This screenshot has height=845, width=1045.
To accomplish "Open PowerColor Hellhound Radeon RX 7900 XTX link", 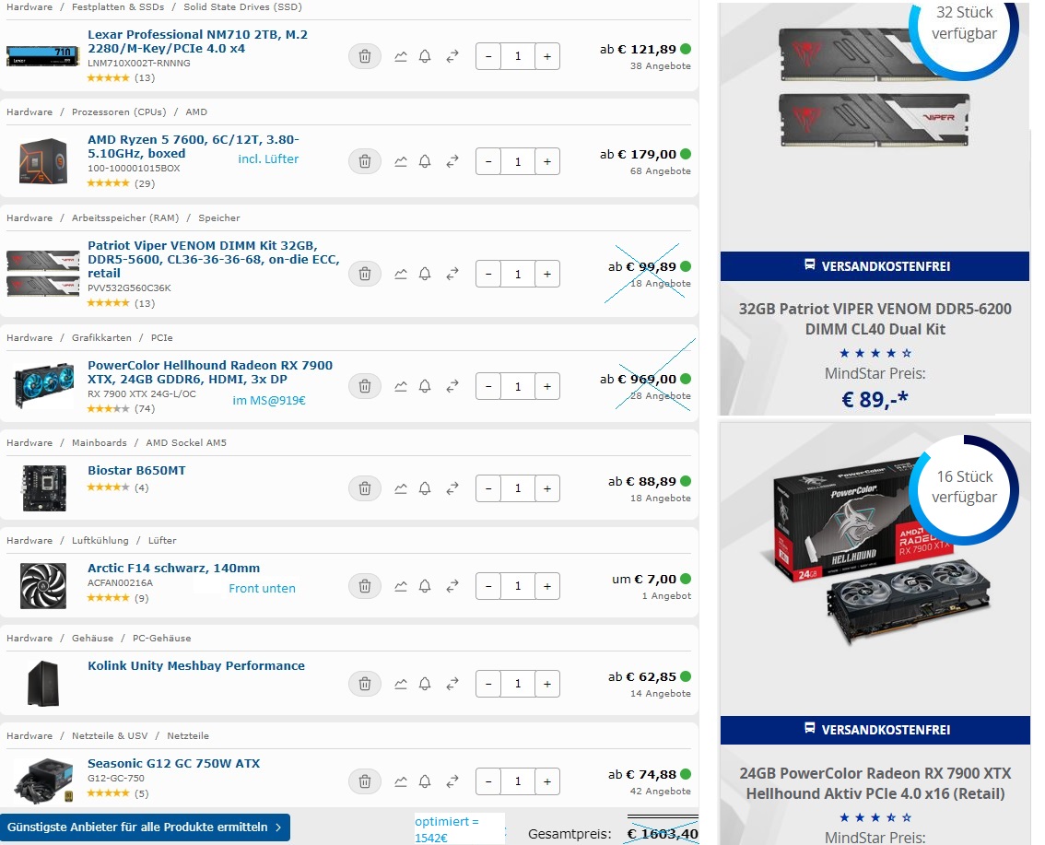I will [x=210, y=372].
